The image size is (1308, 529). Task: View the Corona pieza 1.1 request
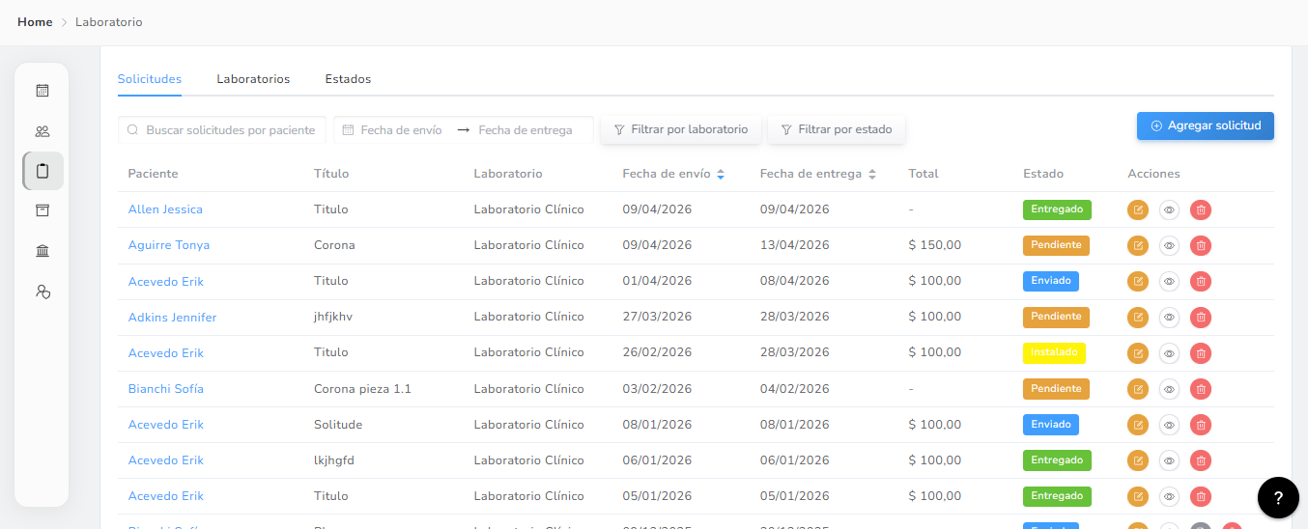pyautogui.click(x=1169, y=389)
